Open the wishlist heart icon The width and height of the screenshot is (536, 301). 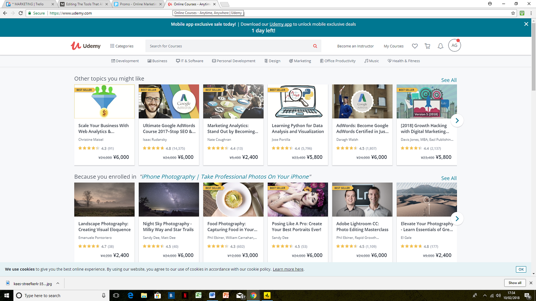(x=415, y=46)
